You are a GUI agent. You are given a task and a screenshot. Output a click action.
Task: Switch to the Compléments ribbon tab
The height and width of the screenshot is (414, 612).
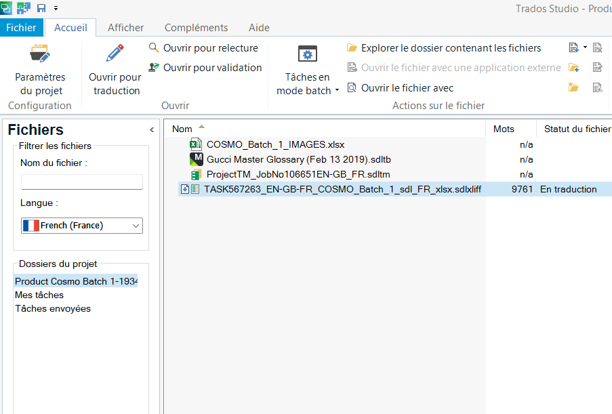196,28
